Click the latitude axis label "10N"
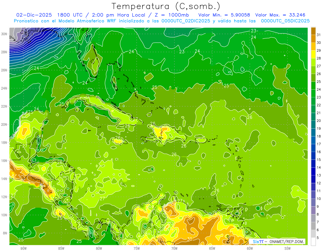Image resolution: width=326 pixels, height=252 pixels. point(5,215)
